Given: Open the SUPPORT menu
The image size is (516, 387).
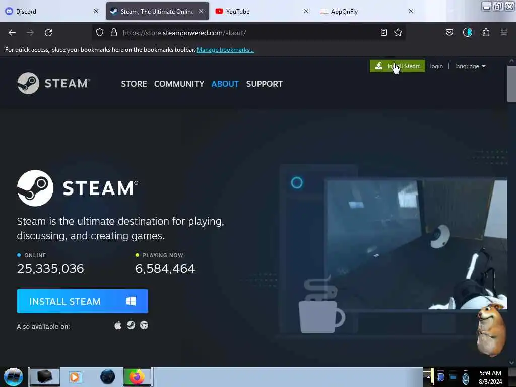Looking at the screenshot, I should 265,84.
